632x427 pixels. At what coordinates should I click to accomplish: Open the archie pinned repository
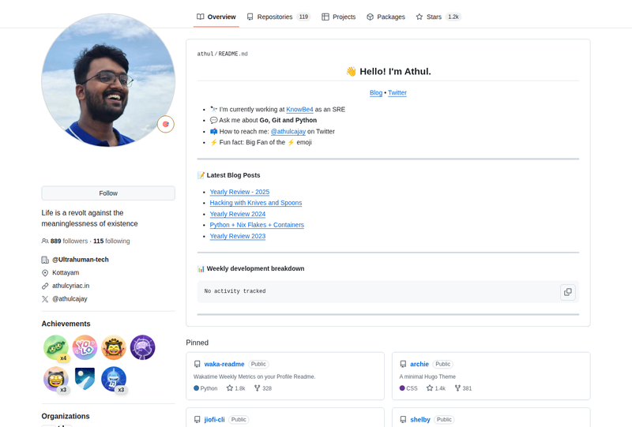[419, 364]
